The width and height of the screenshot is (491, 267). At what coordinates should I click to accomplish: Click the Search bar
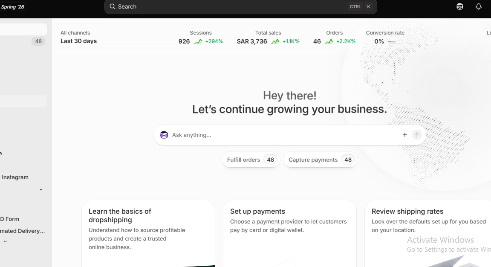click(240, 6)
